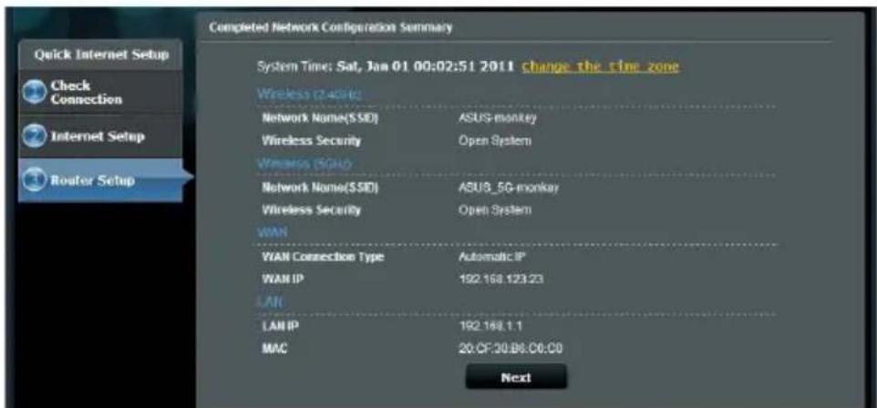877x408 pixels.
Task: Click the LAN IP 192.168.1.1
Action: coord(490,326)
